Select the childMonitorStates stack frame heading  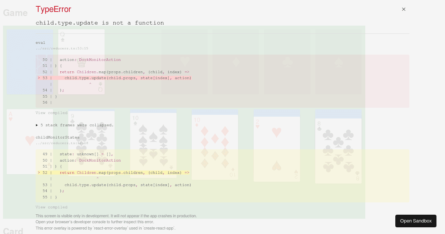[x=58, y=137]
